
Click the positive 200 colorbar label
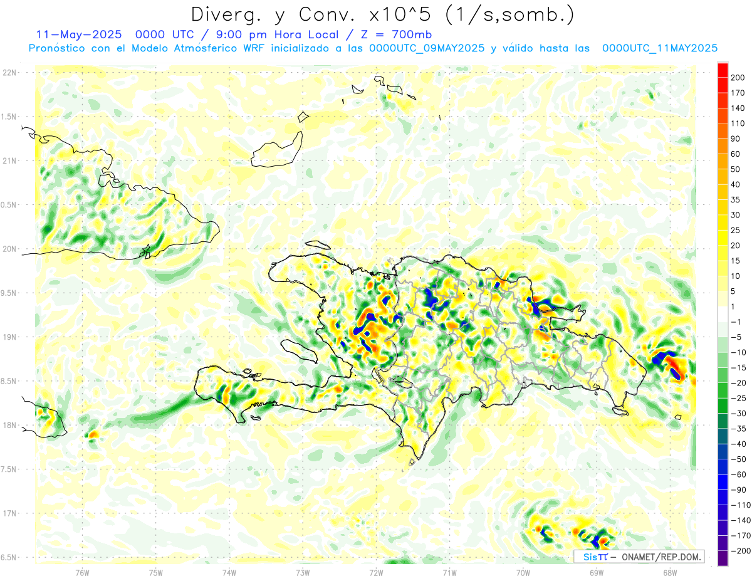click(739, 78)
